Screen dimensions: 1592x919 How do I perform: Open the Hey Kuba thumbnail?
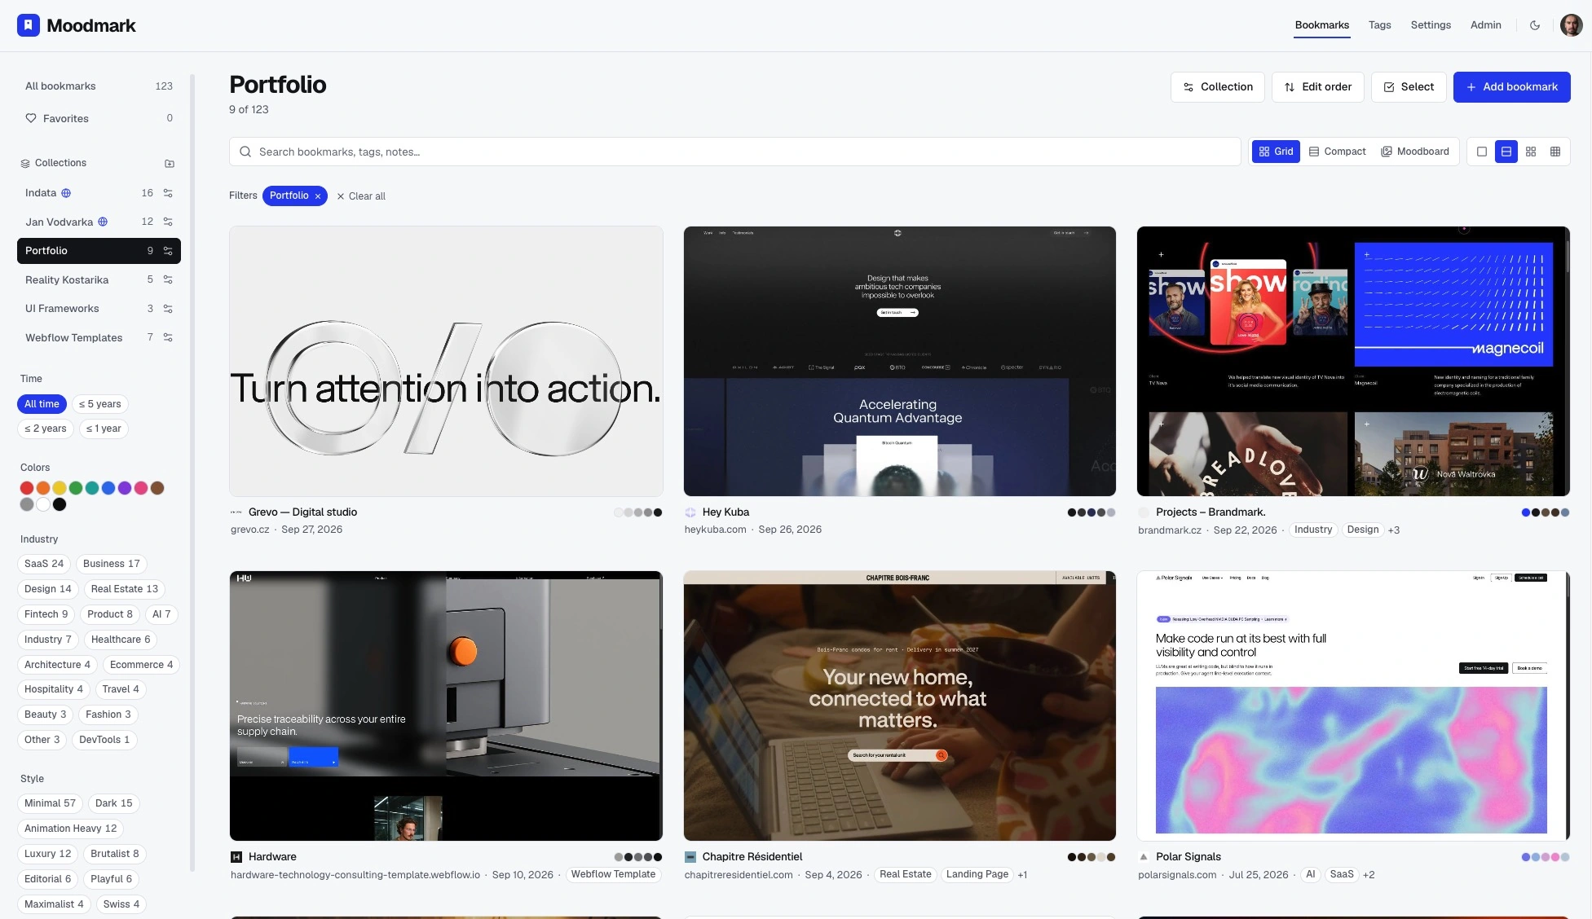tap(899, 361)
